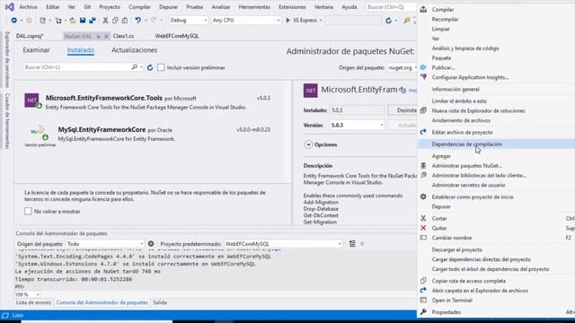The width and height of the screenshot is (575, 323).
Task: Open the Proyecto menu
Action: point(110,7)
